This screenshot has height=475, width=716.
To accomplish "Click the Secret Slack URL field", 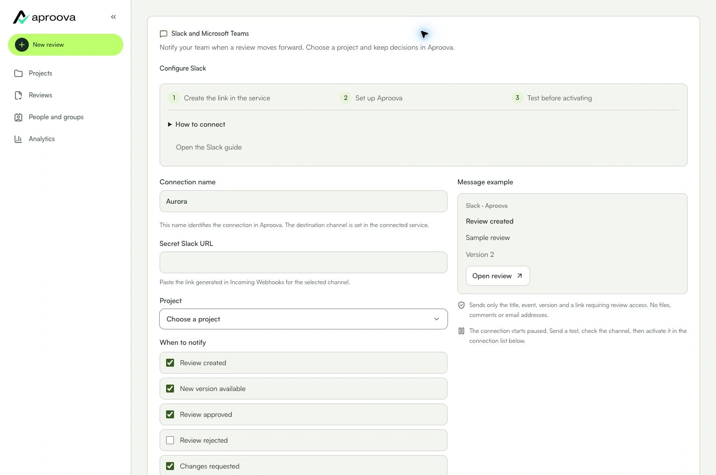I will point(303,262).
